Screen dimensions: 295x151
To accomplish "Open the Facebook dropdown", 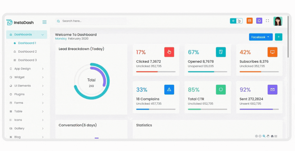I will (261, 37).
